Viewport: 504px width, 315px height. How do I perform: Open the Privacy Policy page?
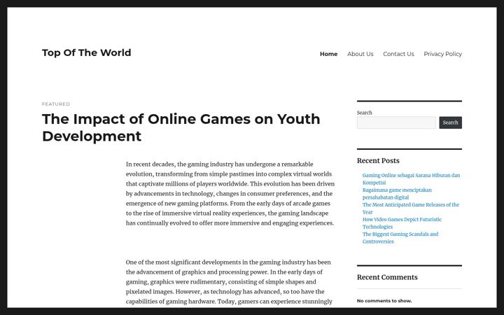coord(442,54)
